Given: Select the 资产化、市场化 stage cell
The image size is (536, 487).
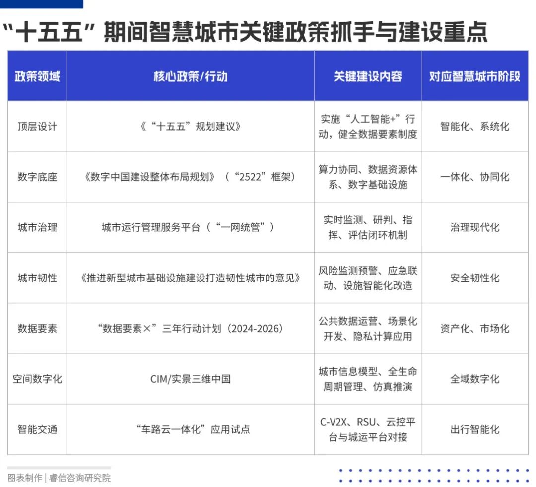Looking at the screenshot, I should [474, 329].
